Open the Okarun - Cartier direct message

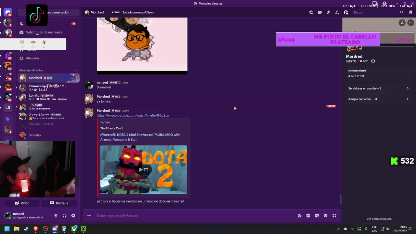pyautogui.click(x=49, y=125)
